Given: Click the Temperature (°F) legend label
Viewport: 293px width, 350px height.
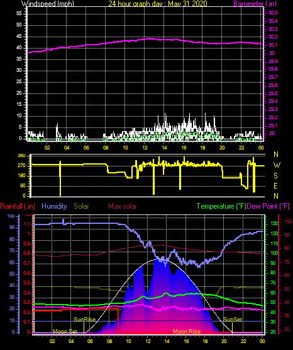Looking at the screenshot, I should [221, 206].
